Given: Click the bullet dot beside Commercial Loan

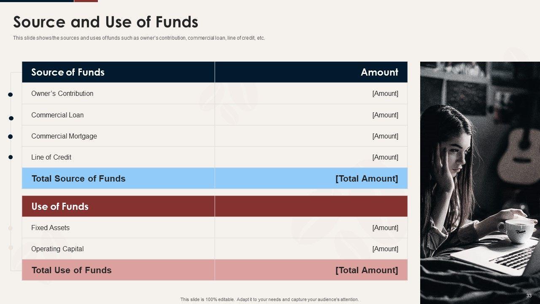Looking at the screenshot, I should pyautogui.click(x=11, y=118).
